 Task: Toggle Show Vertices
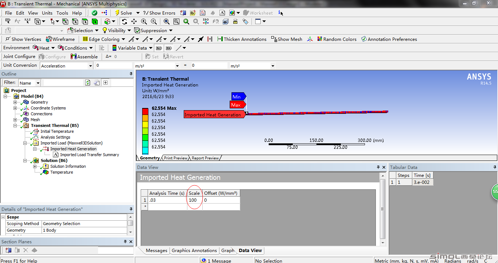click(x=23, y=39)
